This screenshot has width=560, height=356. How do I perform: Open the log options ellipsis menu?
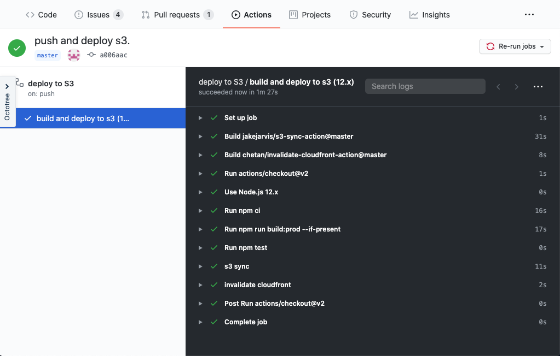pos(538,87)
